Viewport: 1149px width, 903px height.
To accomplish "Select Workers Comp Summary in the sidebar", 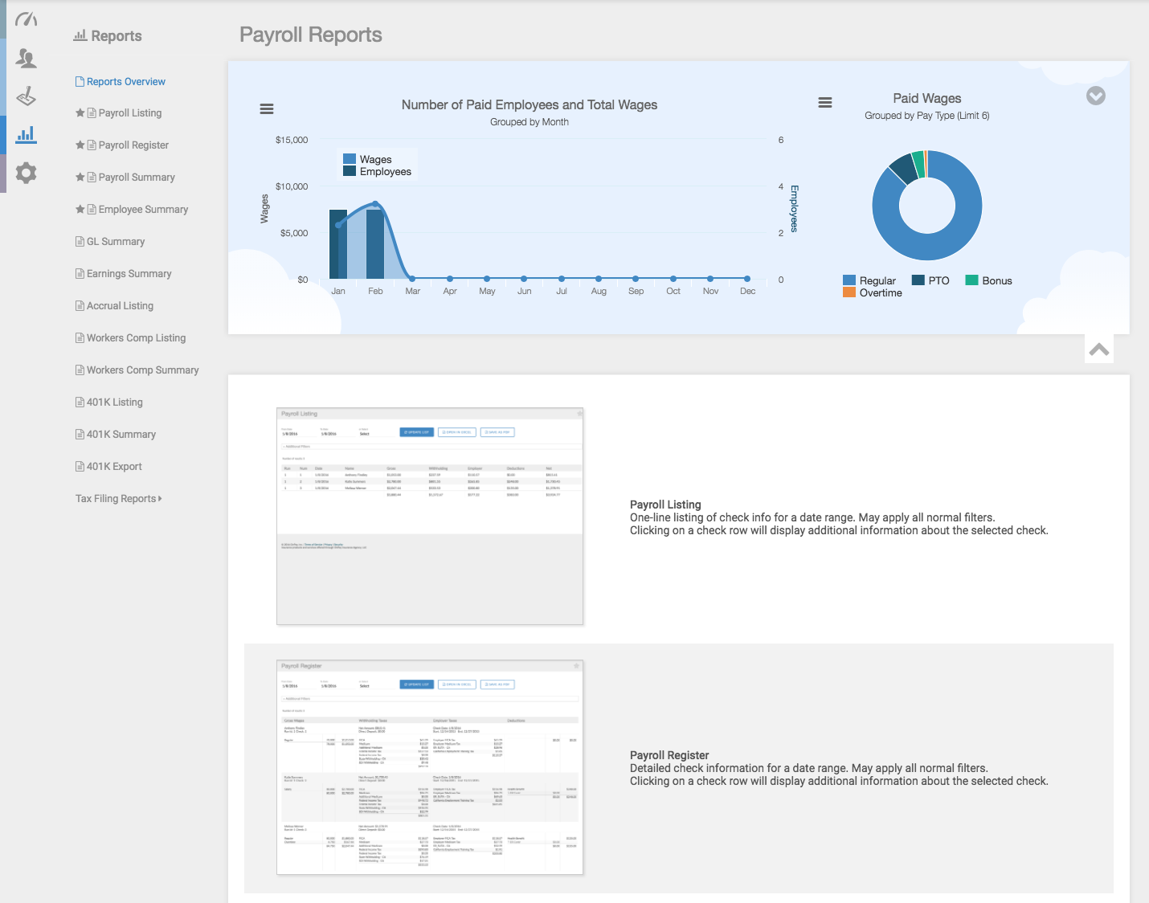I will click(x=143, y=370).
